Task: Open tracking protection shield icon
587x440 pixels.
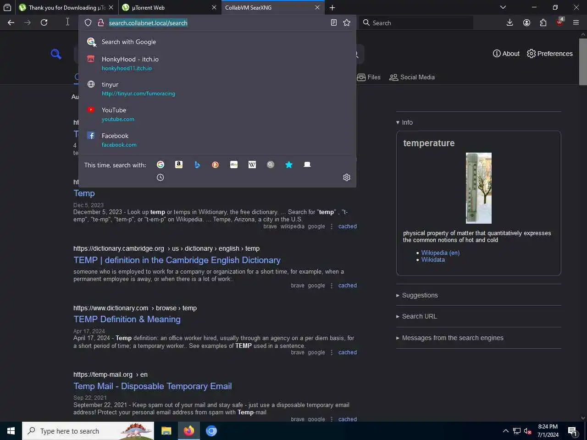Action: click(x=88, y=22)
